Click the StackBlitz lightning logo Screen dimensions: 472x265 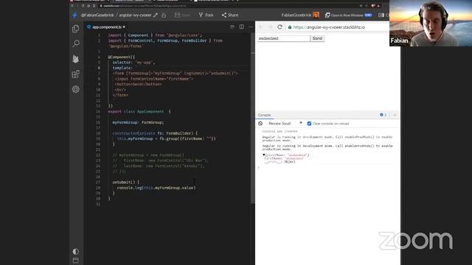pyautogui.click(x=74, y=15)
